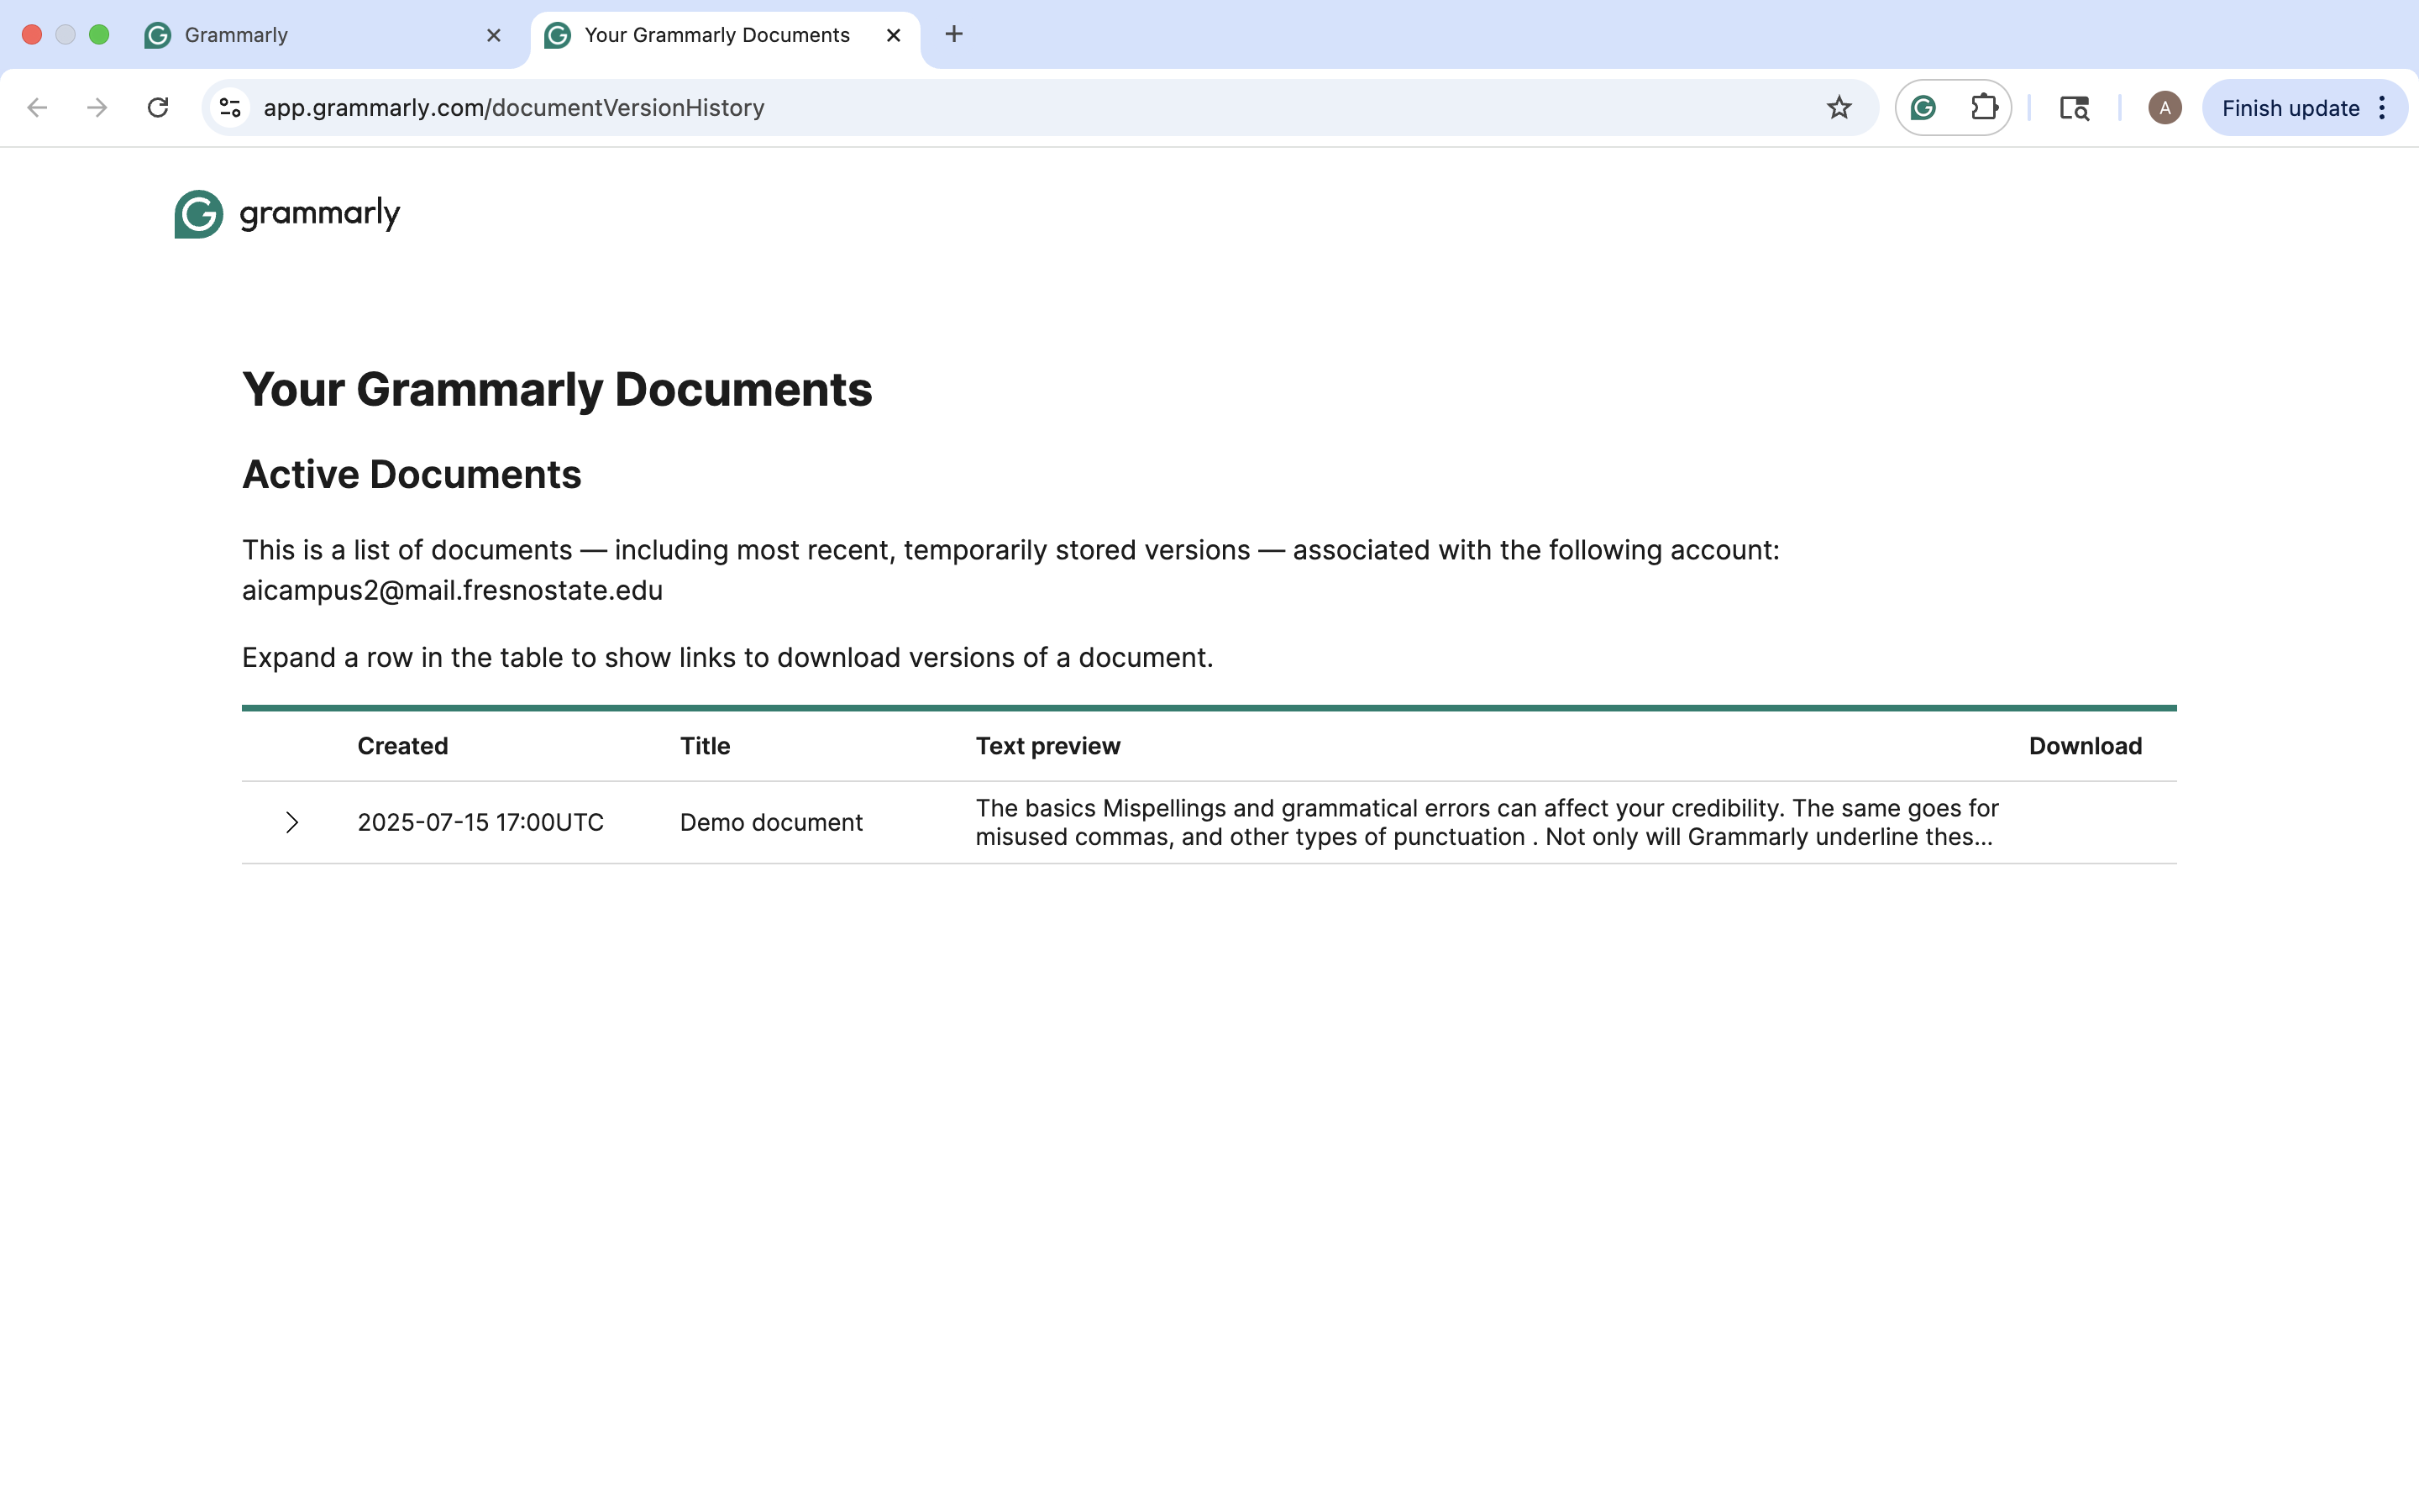Close the Grammarly tab
Viewport: 2419px width, 1512px height.
pyautogui.click(x=494, y=35)
